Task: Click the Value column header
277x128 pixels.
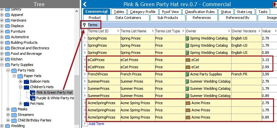Action: 269,31
